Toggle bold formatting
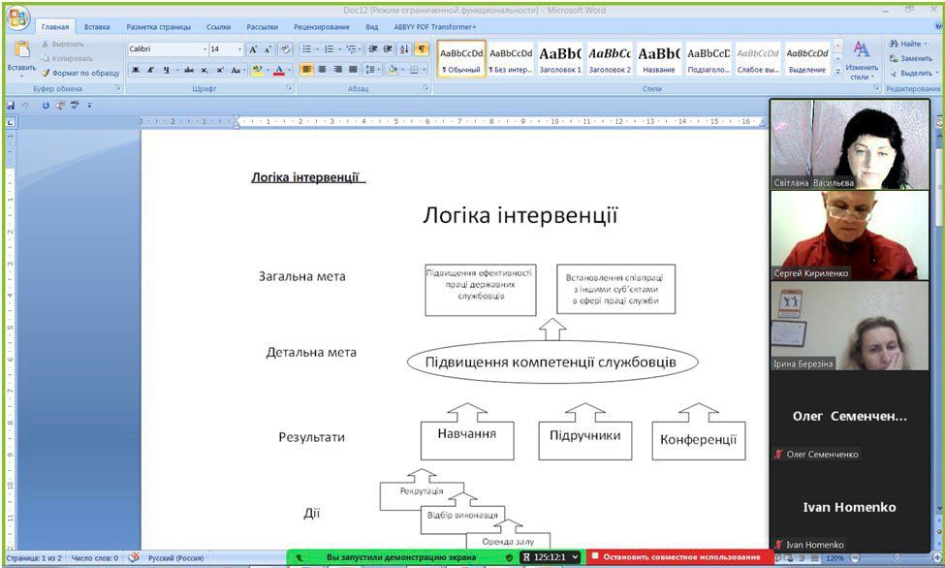This screenshot has width=945, height=568. [136, 70]
